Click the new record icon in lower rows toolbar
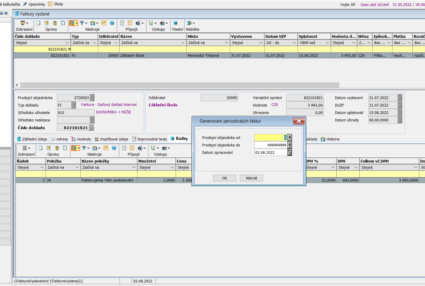This screenshot has height=286, width=425. [41, 148]
